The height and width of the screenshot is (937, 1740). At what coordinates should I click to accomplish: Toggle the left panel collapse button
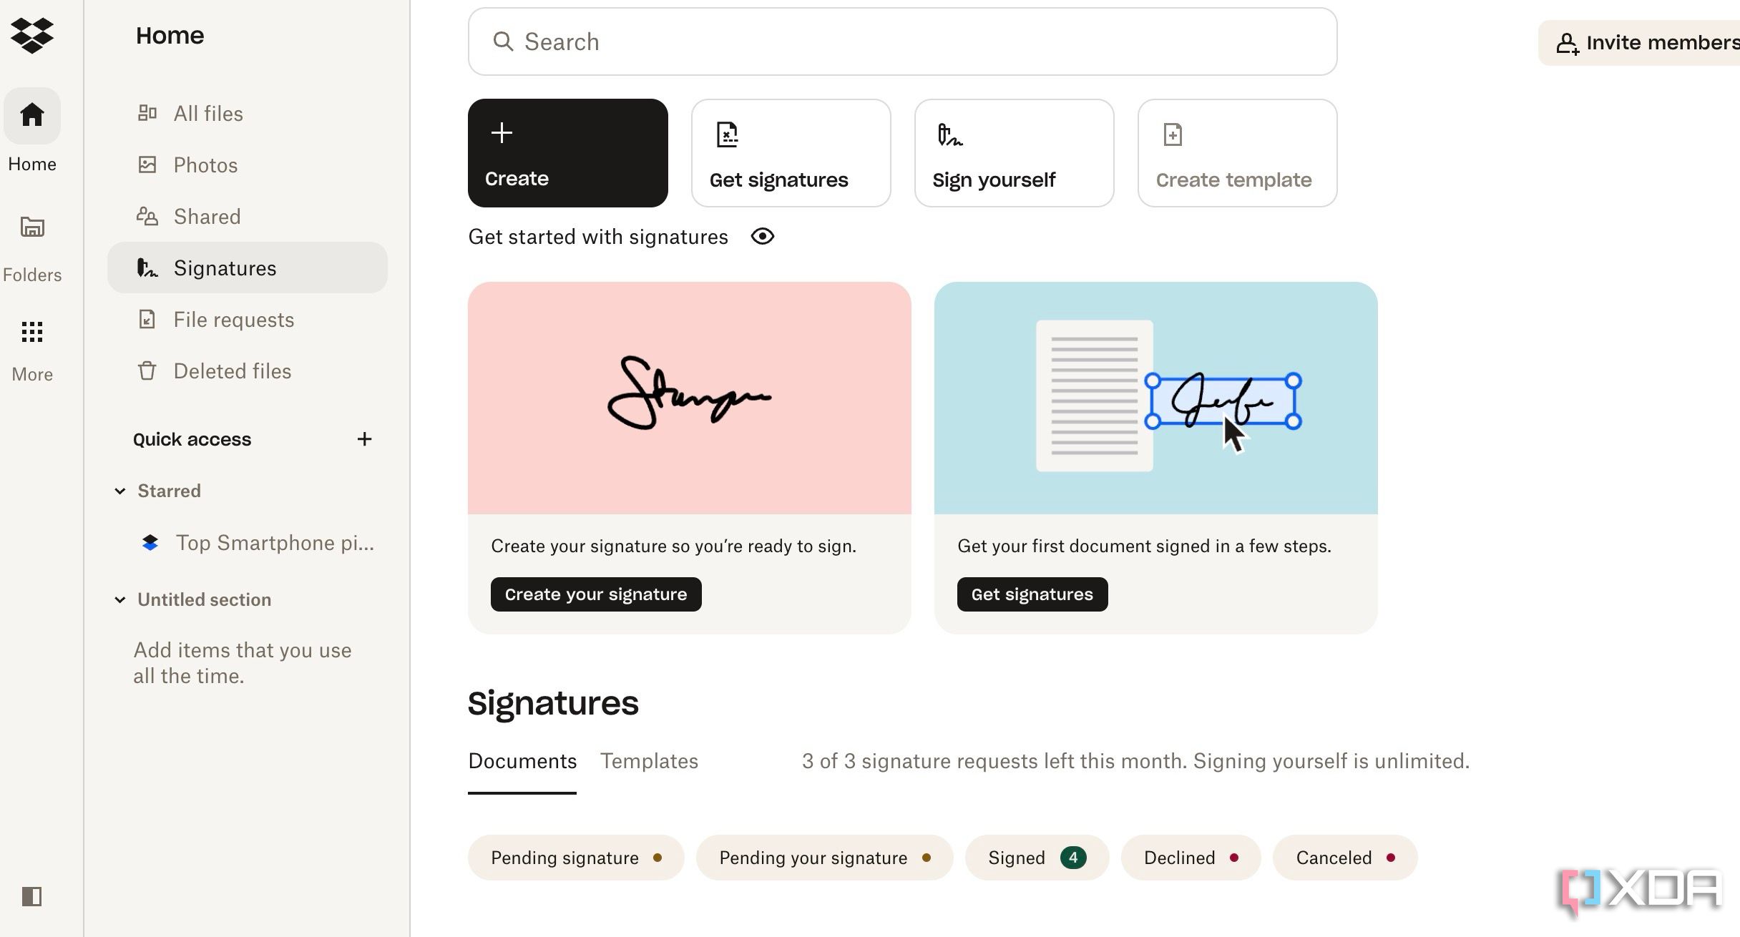point(32,896)
